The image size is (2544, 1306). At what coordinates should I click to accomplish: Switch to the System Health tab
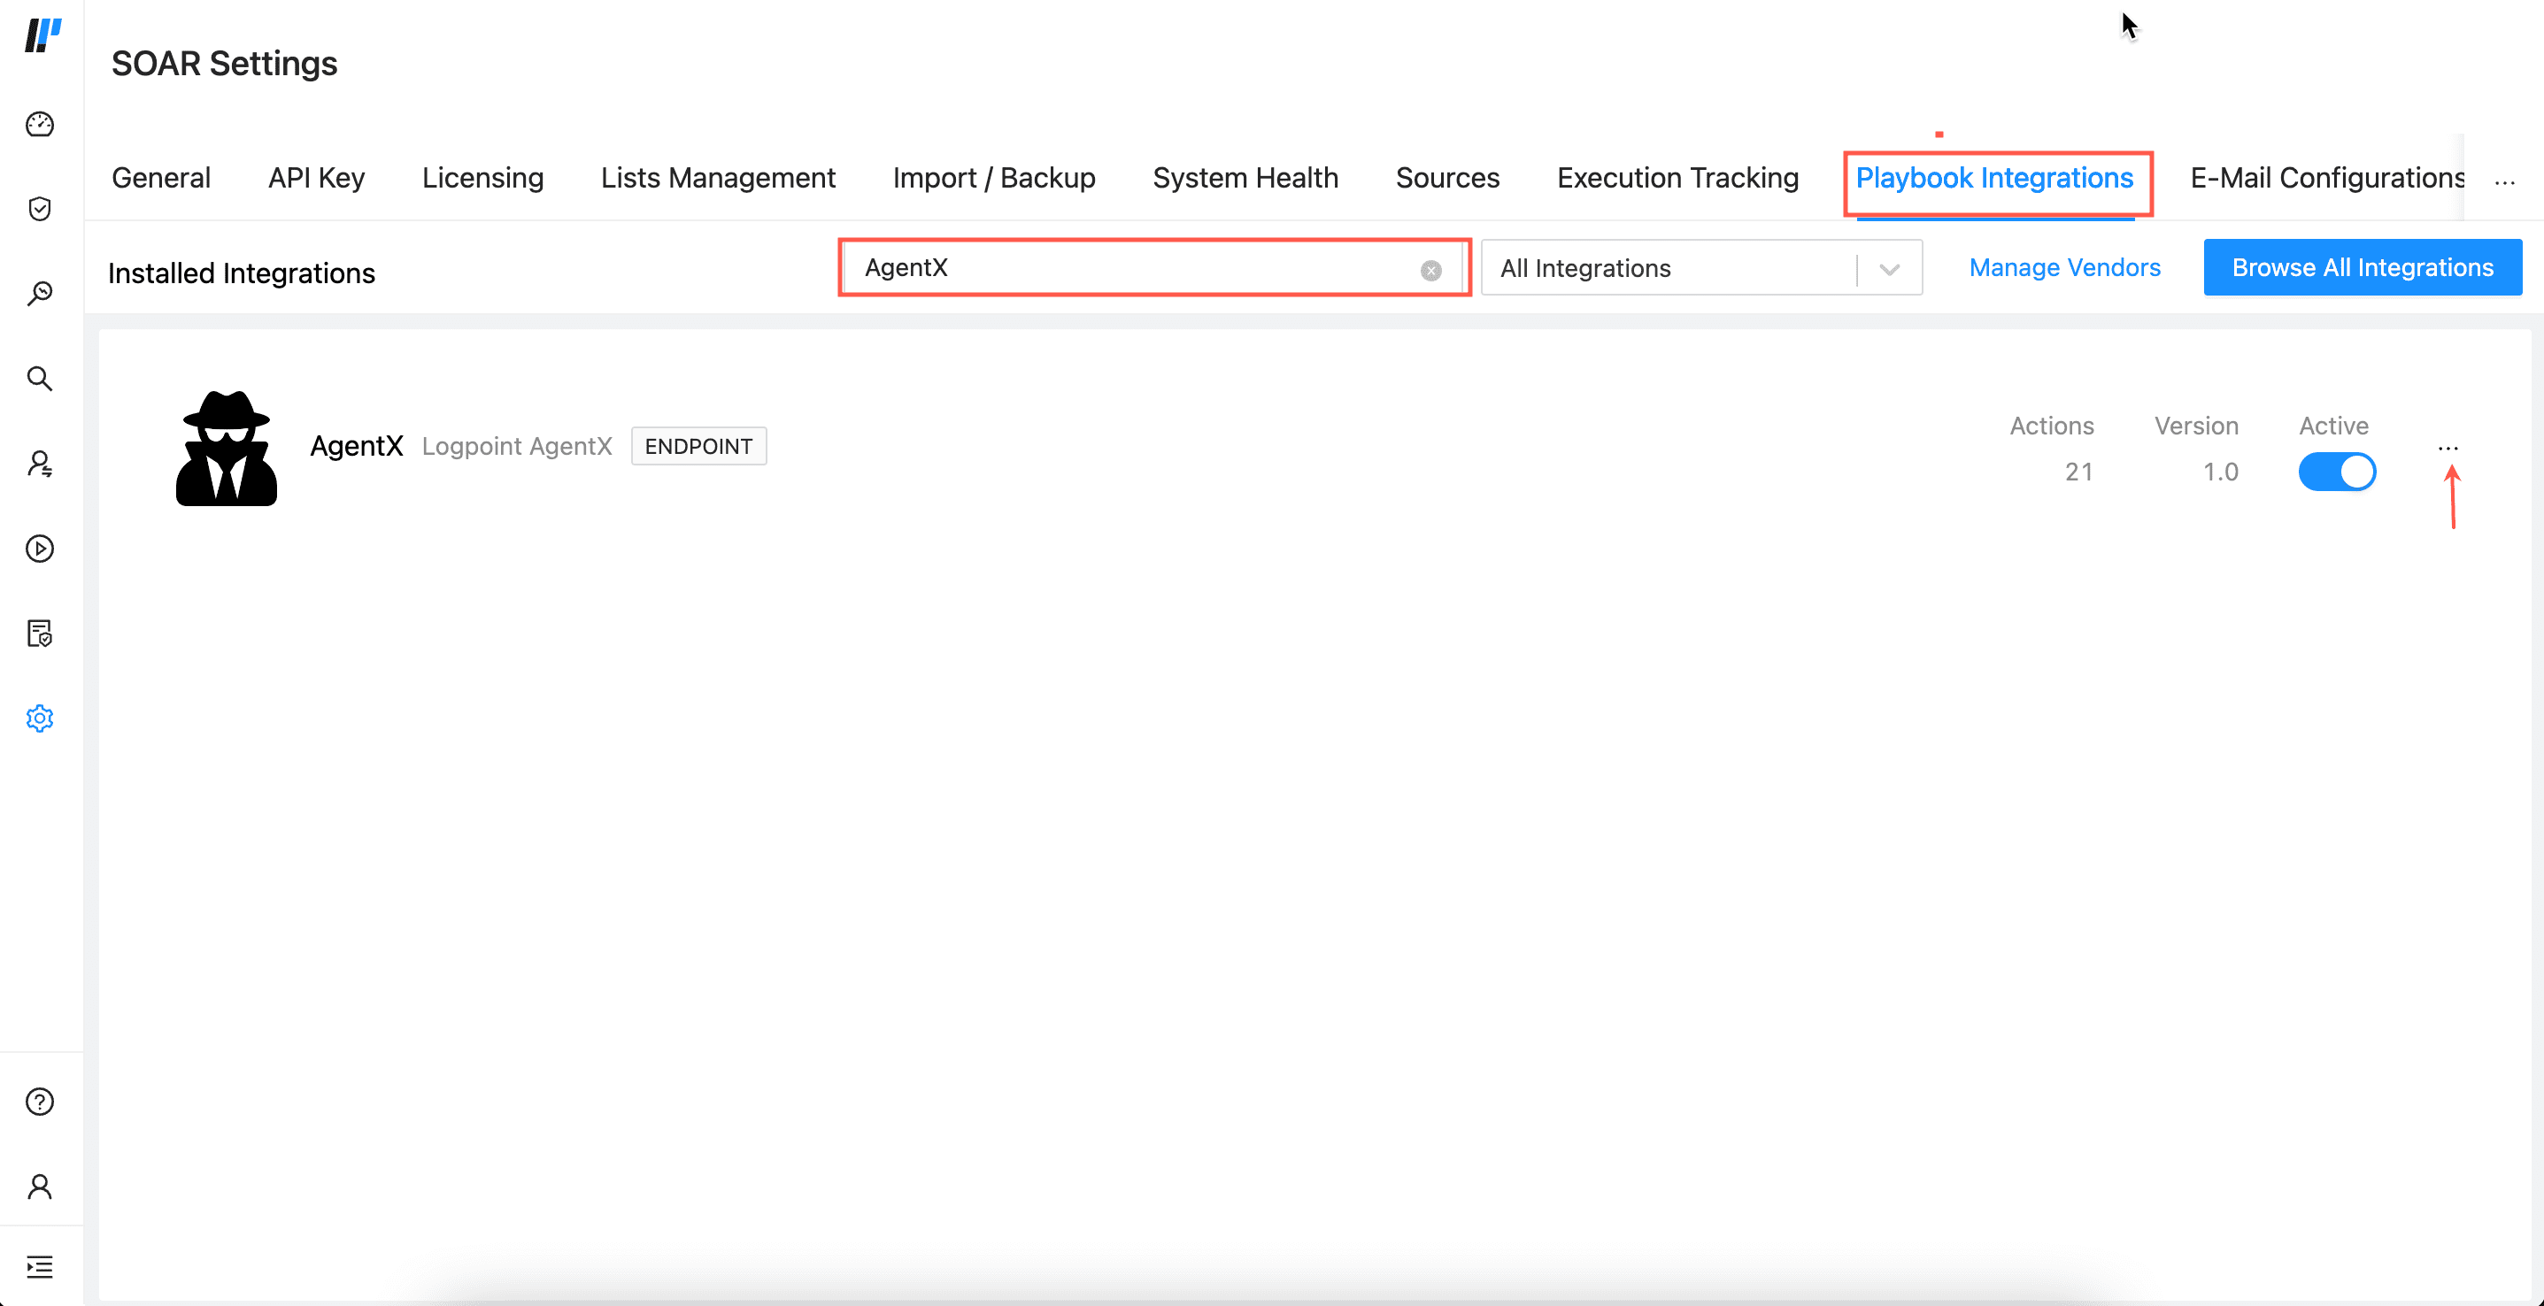[x=1245, y=179]
